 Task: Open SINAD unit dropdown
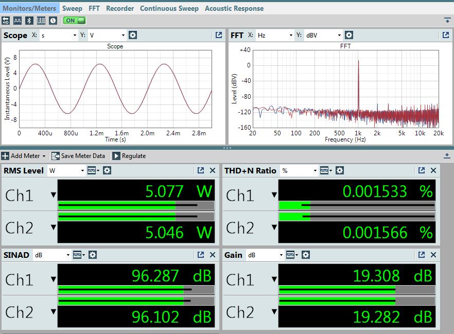click(x=52, y=255)
